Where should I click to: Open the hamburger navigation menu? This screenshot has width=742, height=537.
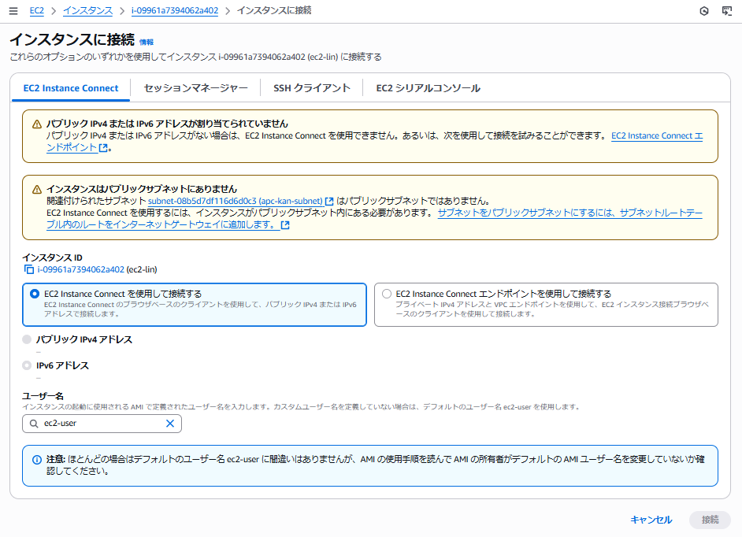point(13,11)
